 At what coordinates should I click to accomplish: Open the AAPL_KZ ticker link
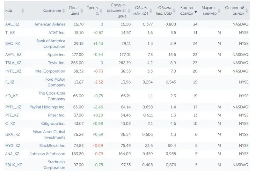(13, 55)
